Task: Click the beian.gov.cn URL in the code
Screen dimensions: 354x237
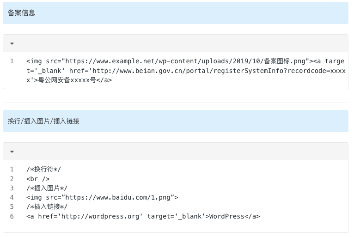Action: tap(180, 71)
